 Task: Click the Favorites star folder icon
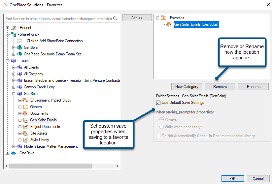click(164, 18)
